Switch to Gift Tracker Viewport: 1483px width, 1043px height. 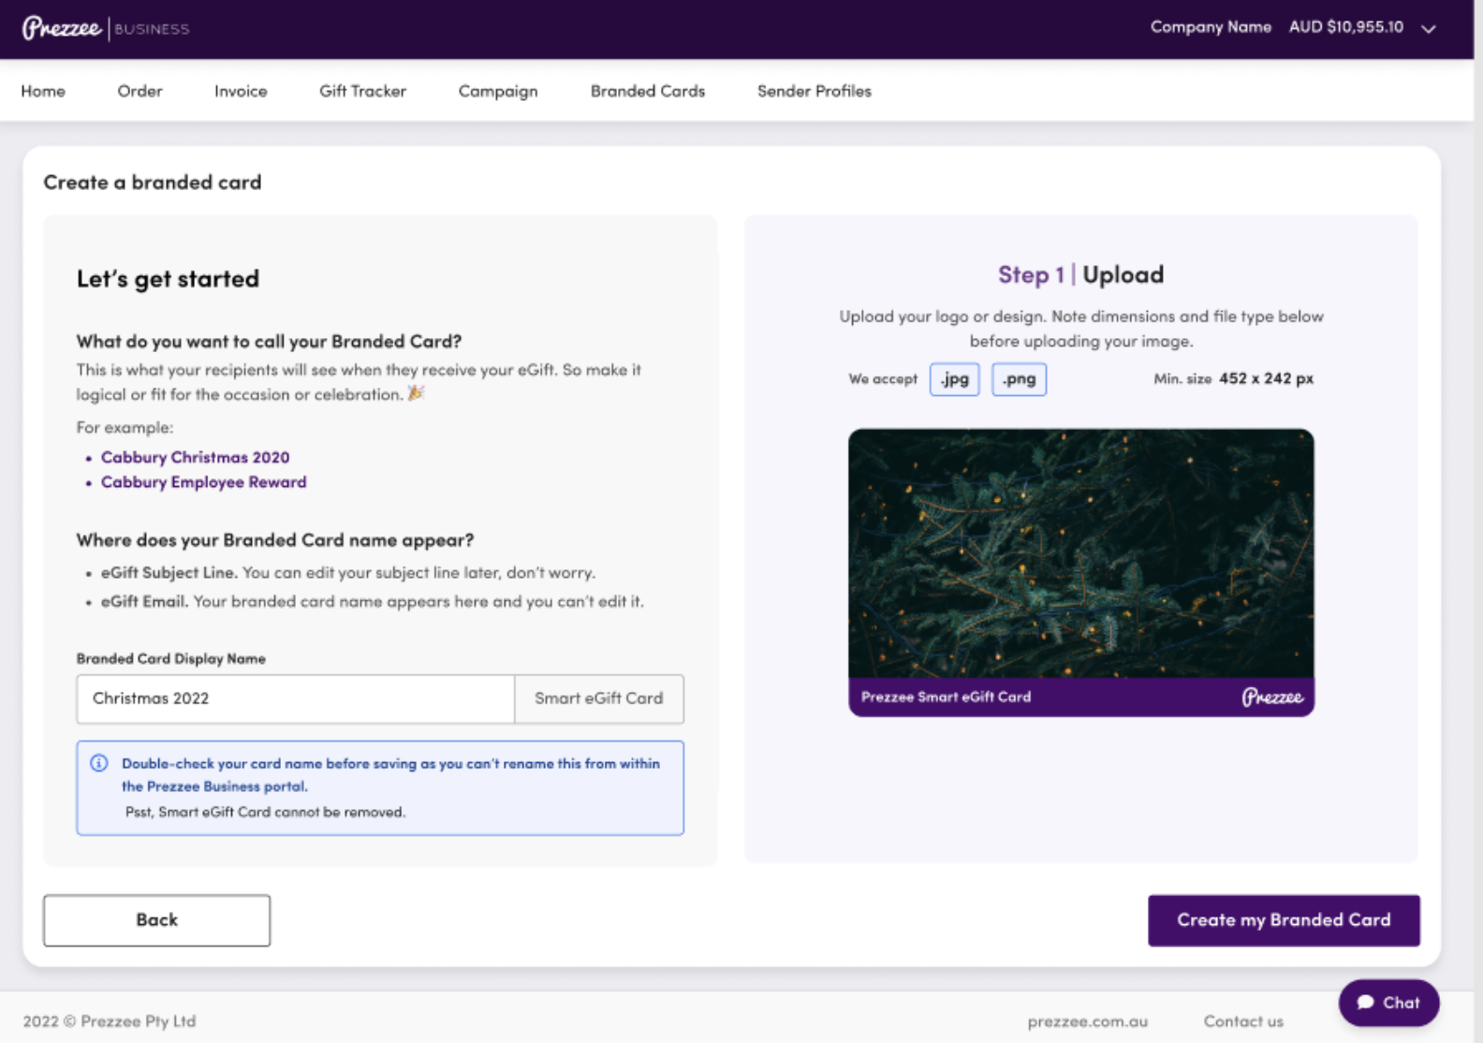tap(362, 91)
